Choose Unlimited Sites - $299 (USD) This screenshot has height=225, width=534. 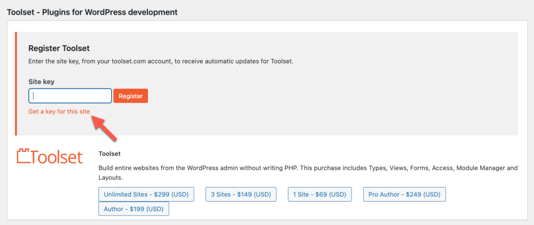click(x=146, y=194)
